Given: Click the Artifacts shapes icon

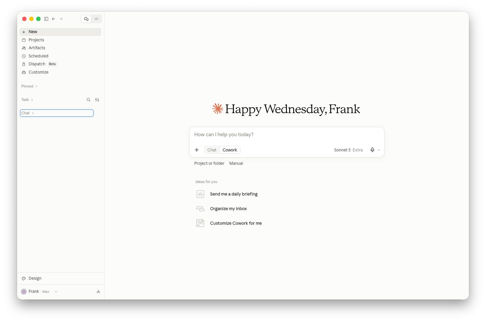Looking at the screenshot, I should [24, 48].
